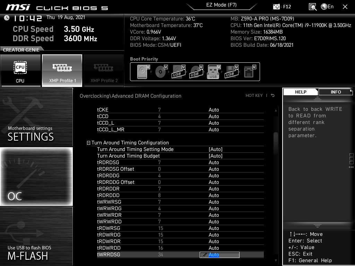Screen dimensions: 355x266
Task: Select the tRDRDDD Auto value
Action: tap(214, 195)
